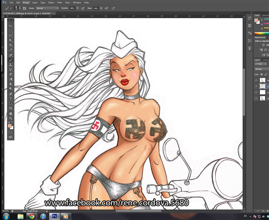Select the Lasso tool
This screenshot has width=269, height=220.
point(11,36)
